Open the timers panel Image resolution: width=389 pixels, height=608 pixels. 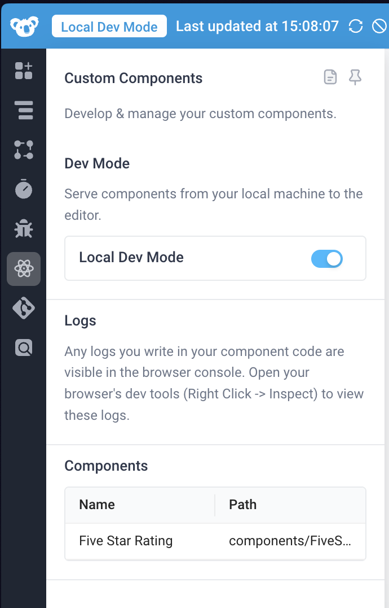click(x=24, y=189)
